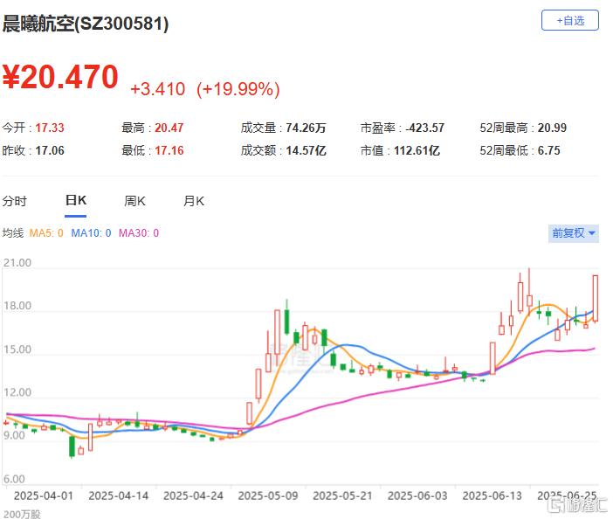
Task: Click x-axis date label 2025-06-03
Action: [x=417, y=496]
